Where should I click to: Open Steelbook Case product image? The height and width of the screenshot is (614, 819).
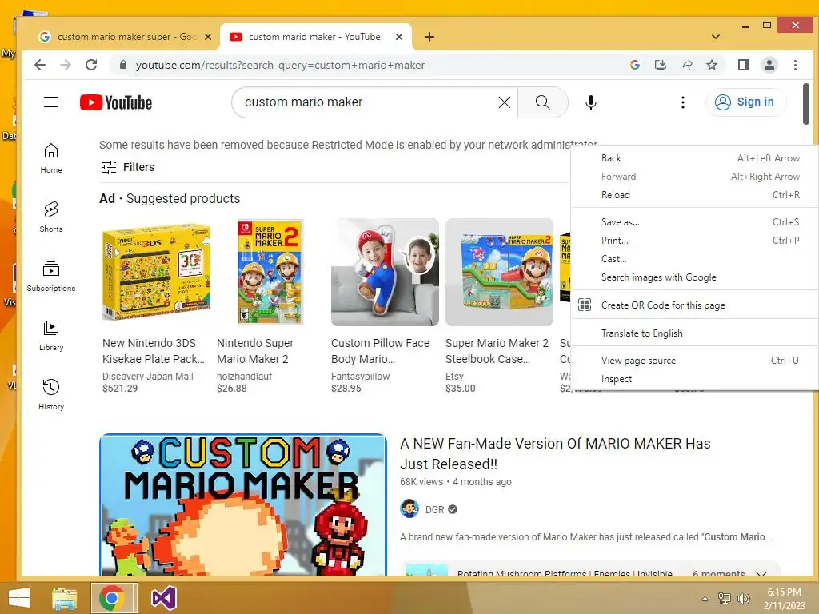pyautogui.click(x=499, y=272)
